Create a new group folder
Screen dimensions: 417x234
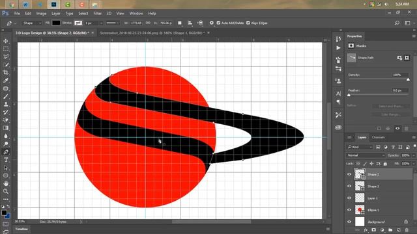[x=390, y=229]
